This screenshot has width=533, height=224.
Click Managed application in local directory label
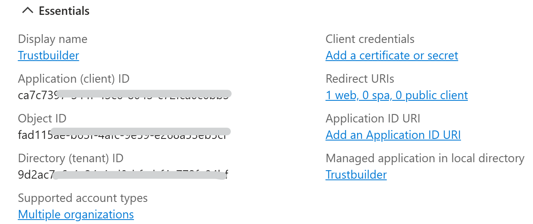coord(425,158)
